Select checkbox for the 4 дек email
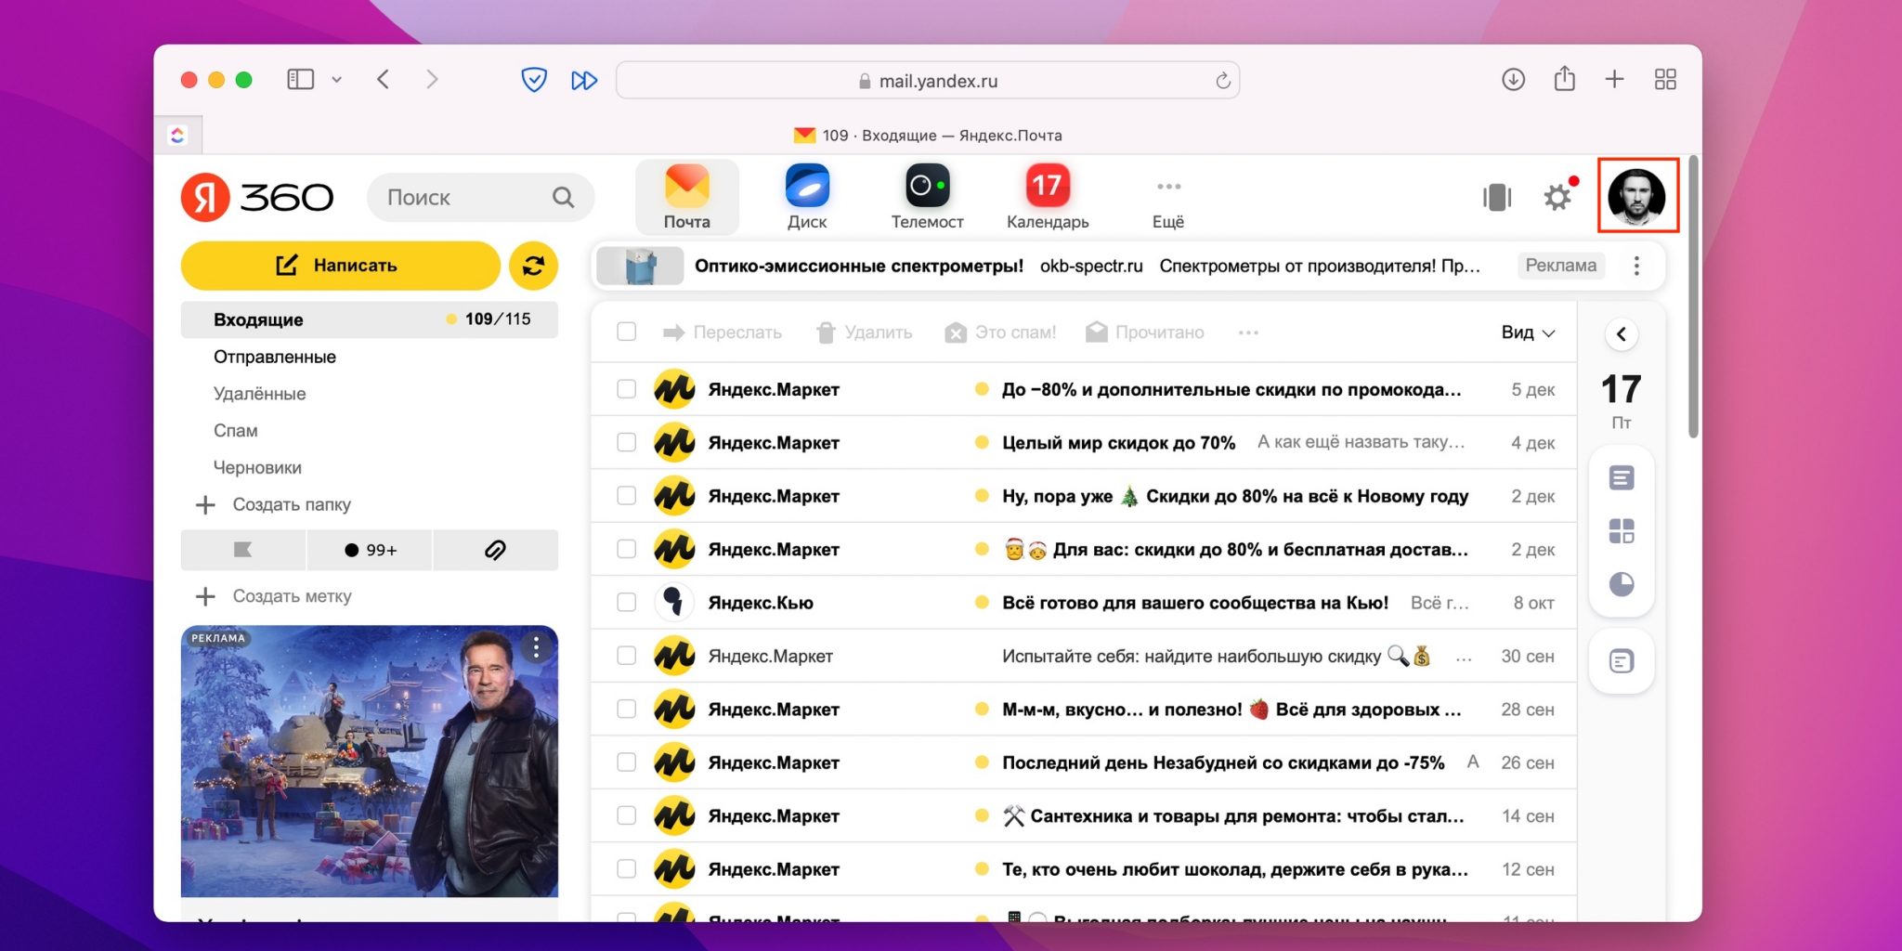Image resolution: width=1902 pixels, height=951 pixels. coord(627,442)
